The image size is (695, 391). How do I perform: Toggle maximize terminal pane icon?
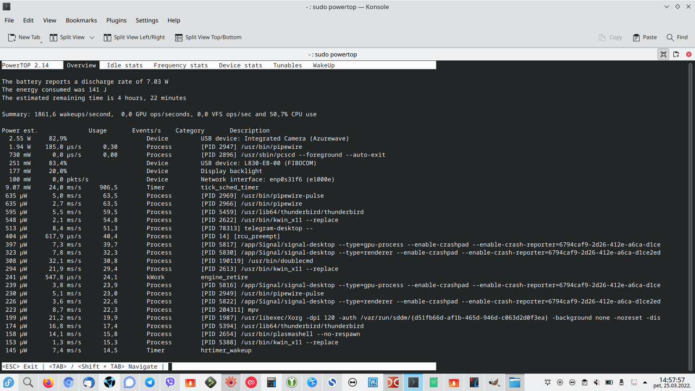click(664, 54)
